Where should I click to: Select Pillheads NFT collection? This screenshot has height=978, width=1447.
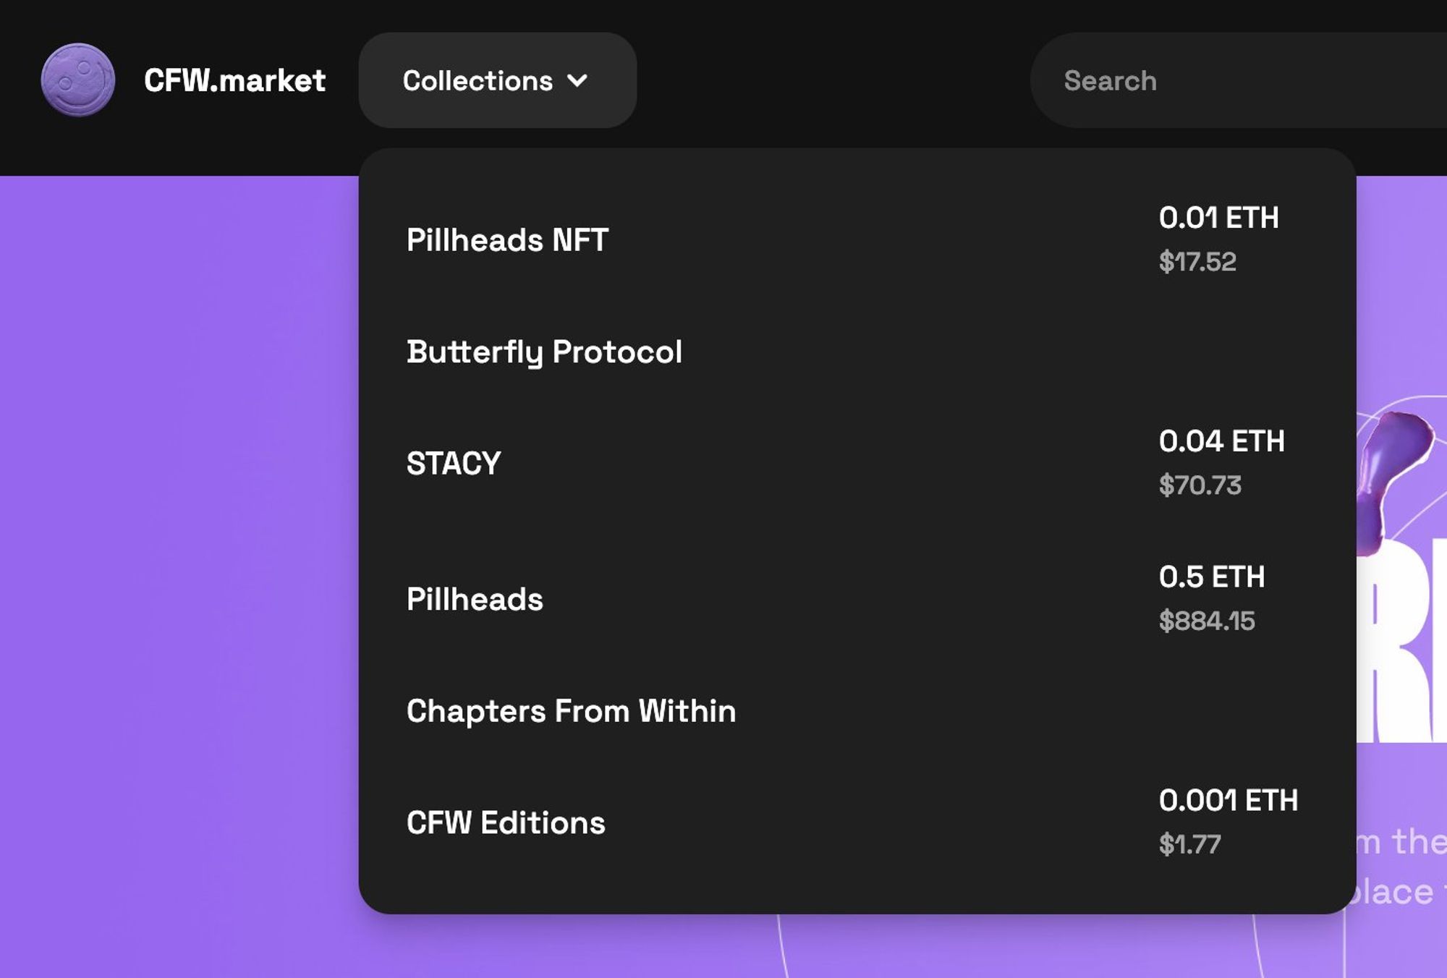coord(507,240)
